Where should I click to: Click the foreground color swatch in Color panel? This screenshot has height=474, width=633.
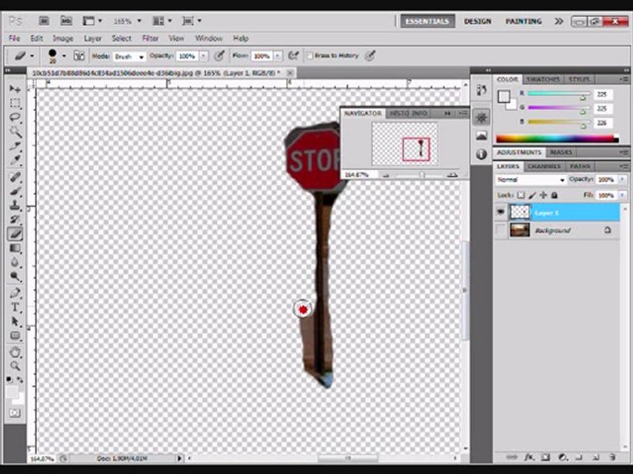click(504, 97)
